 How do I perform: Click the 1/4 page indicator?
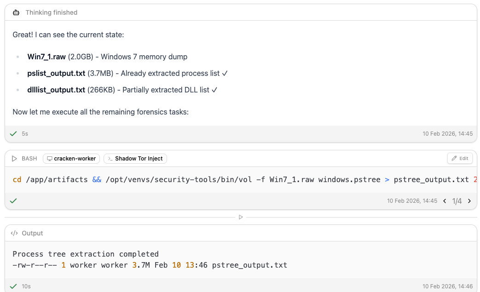[457, 201]
